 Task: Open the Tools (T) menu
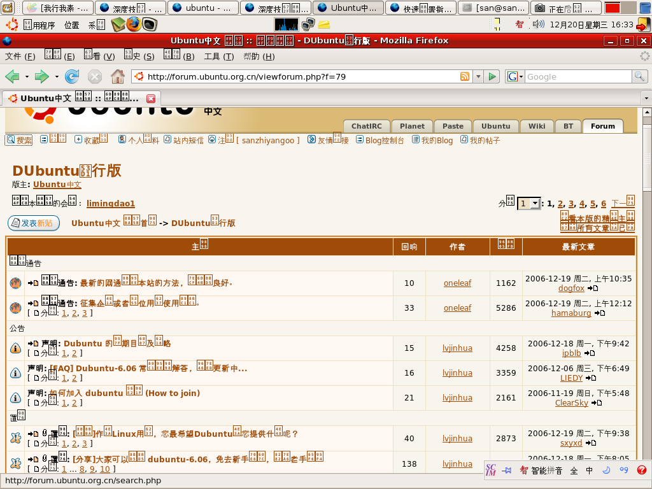pos(219,56)
